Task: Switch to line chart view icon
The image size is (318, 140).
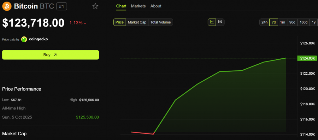Action: coord(212,22)
